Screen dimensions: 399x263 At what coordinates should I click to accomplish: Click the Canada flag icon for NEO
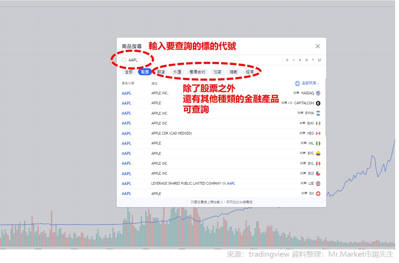coord(318,133)
